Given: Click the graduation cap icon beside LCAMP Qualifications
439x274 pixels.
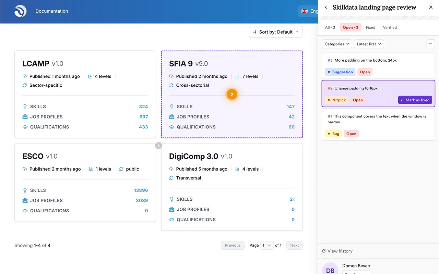Looking at the screenshot, I should [x=25, y=127].
